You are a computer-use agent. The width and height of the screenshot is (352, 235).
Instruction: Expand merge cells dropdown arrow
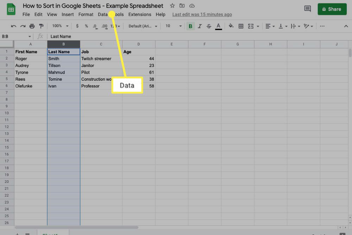(x=258, y=26)
